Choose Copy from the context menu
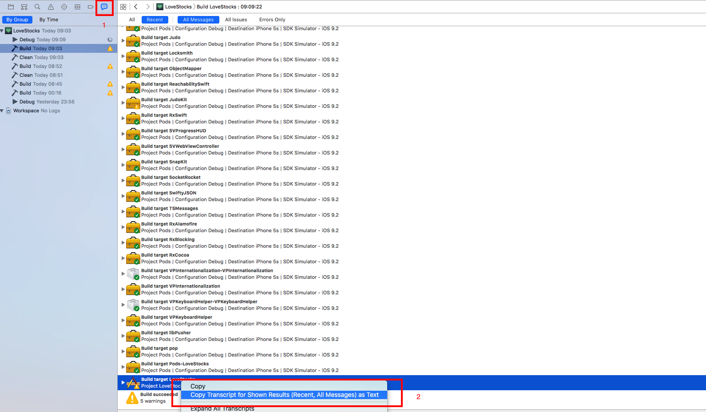The height and width of the screenshot is (412, 706). (x=284, y=386)
